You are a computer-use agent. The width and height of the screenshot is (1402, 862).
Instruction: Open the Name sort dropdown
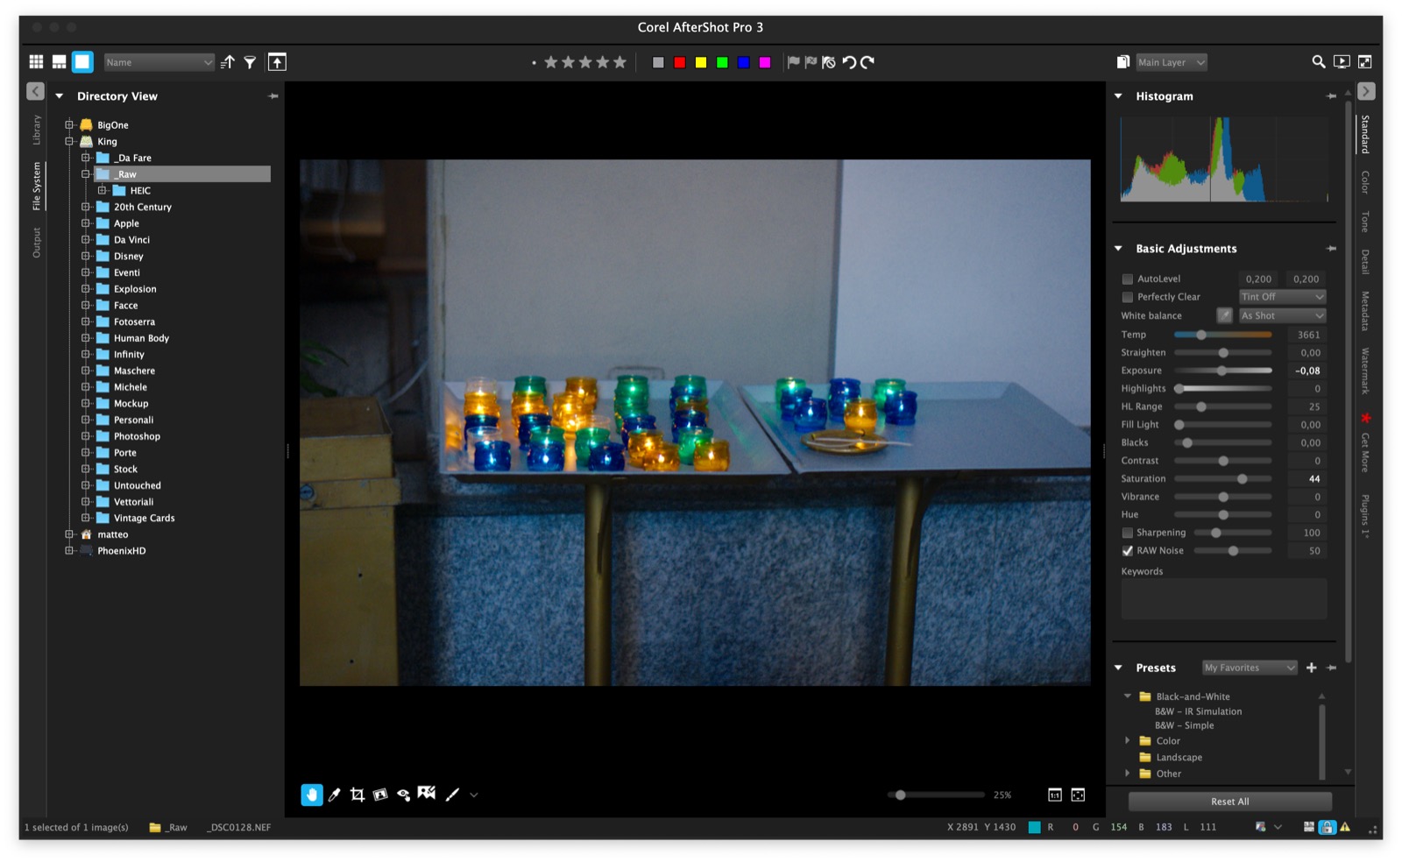point(159,62)
